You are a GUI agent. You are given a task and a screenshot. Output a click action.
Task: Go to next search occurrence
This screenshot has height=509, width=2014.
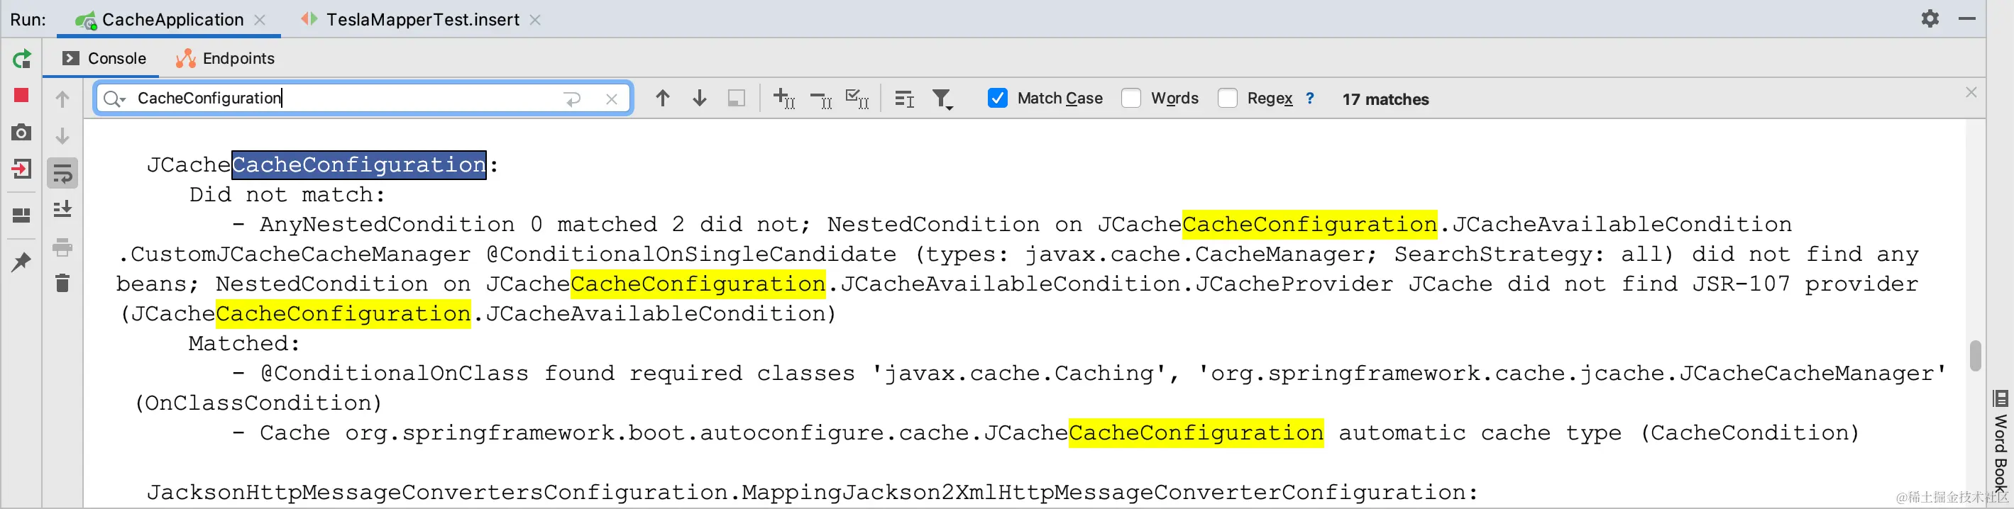[x=700, y=99]
